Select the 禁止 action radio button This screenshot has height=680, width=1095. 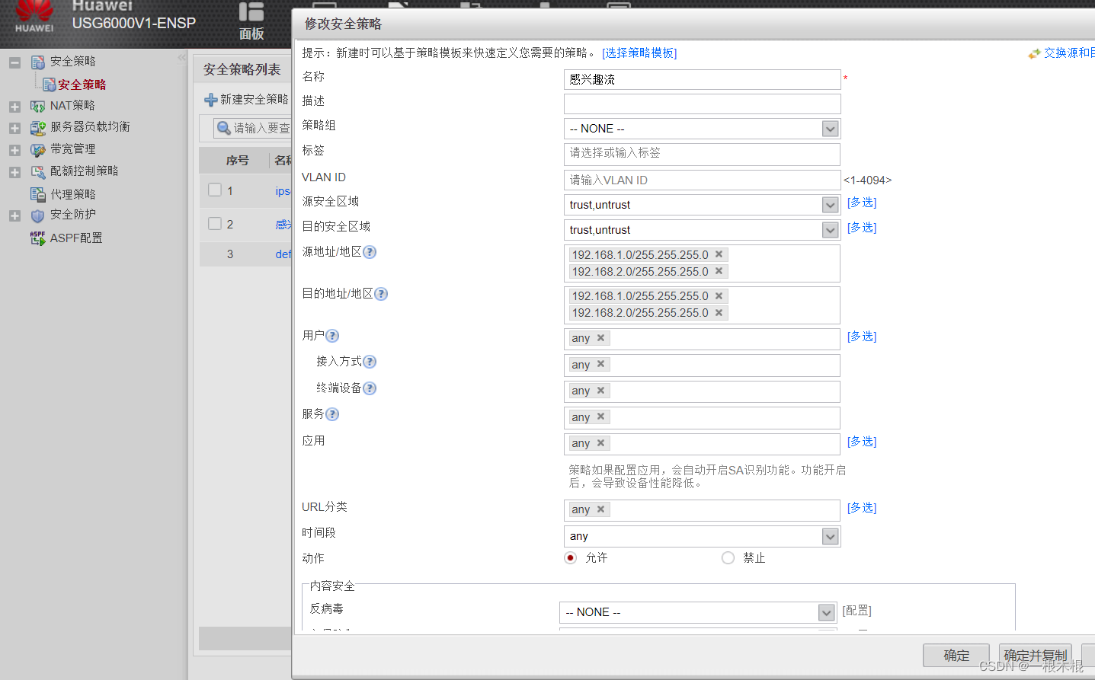tap(728, 557)
